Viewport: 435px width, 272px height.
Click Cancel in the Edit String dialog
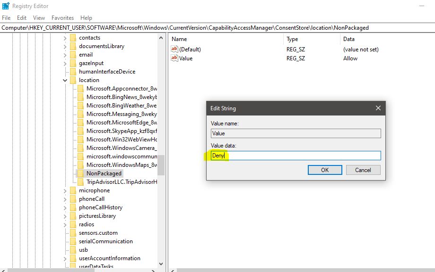point(363,170)
